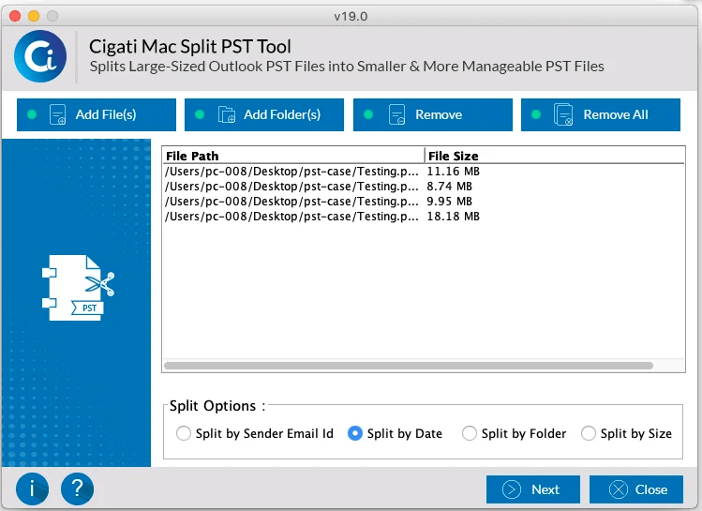
Task: Select the file row sized 8.74 MB
Action: coord(424,187)
